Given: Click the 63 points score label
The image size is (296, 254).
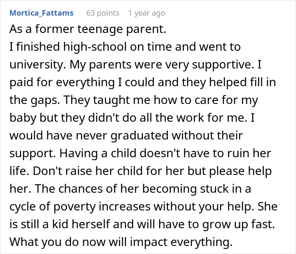Looking at the screenshot, I should pyautogui.click(x=103, y=13).
